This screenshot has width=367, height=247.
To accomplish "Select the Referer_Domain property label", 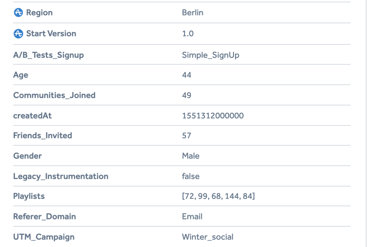I will click(x=44, y=217).
